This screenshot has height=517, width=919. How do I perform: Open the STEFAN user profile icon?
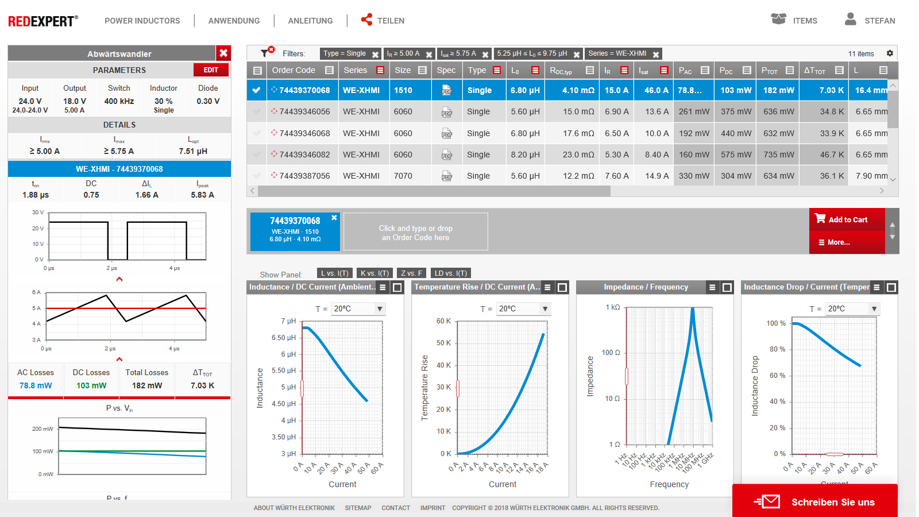tap(851, 19)
